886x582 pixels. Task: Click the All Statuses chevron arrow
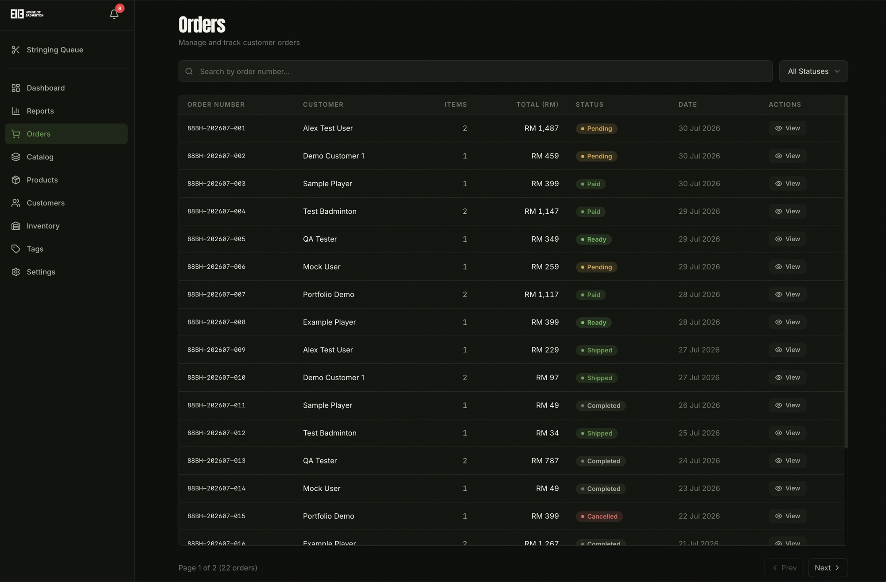coord(837,71)
